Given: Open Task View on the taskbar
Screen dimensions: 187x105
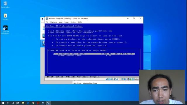Looking at the screenshot, I should coord(18,103).
